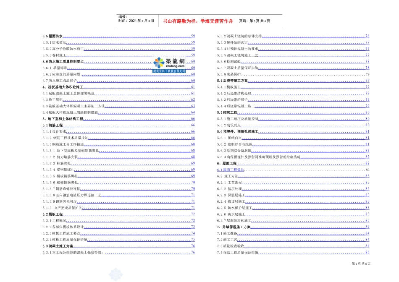Jump to '5.3.3 搅拌站的选定'
Viewport: 399px width, 282px height.
point(293,42)
